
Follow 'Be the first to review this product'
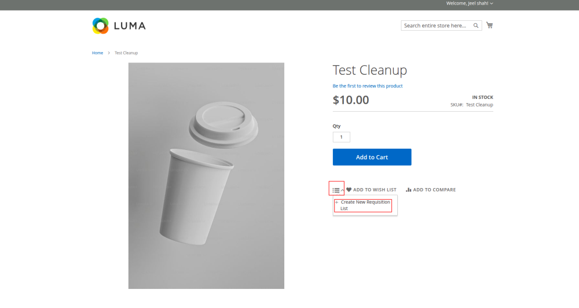368,86
